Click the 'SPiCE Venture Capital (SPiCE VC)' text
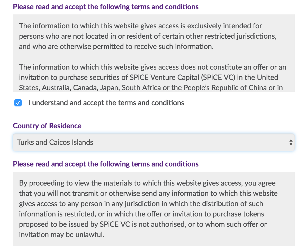Screen dimensions: 306x251 pyautogui.click(x=183, y=78)
